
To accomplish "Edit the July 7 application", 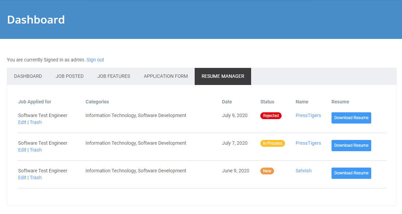I will point(22,150).
